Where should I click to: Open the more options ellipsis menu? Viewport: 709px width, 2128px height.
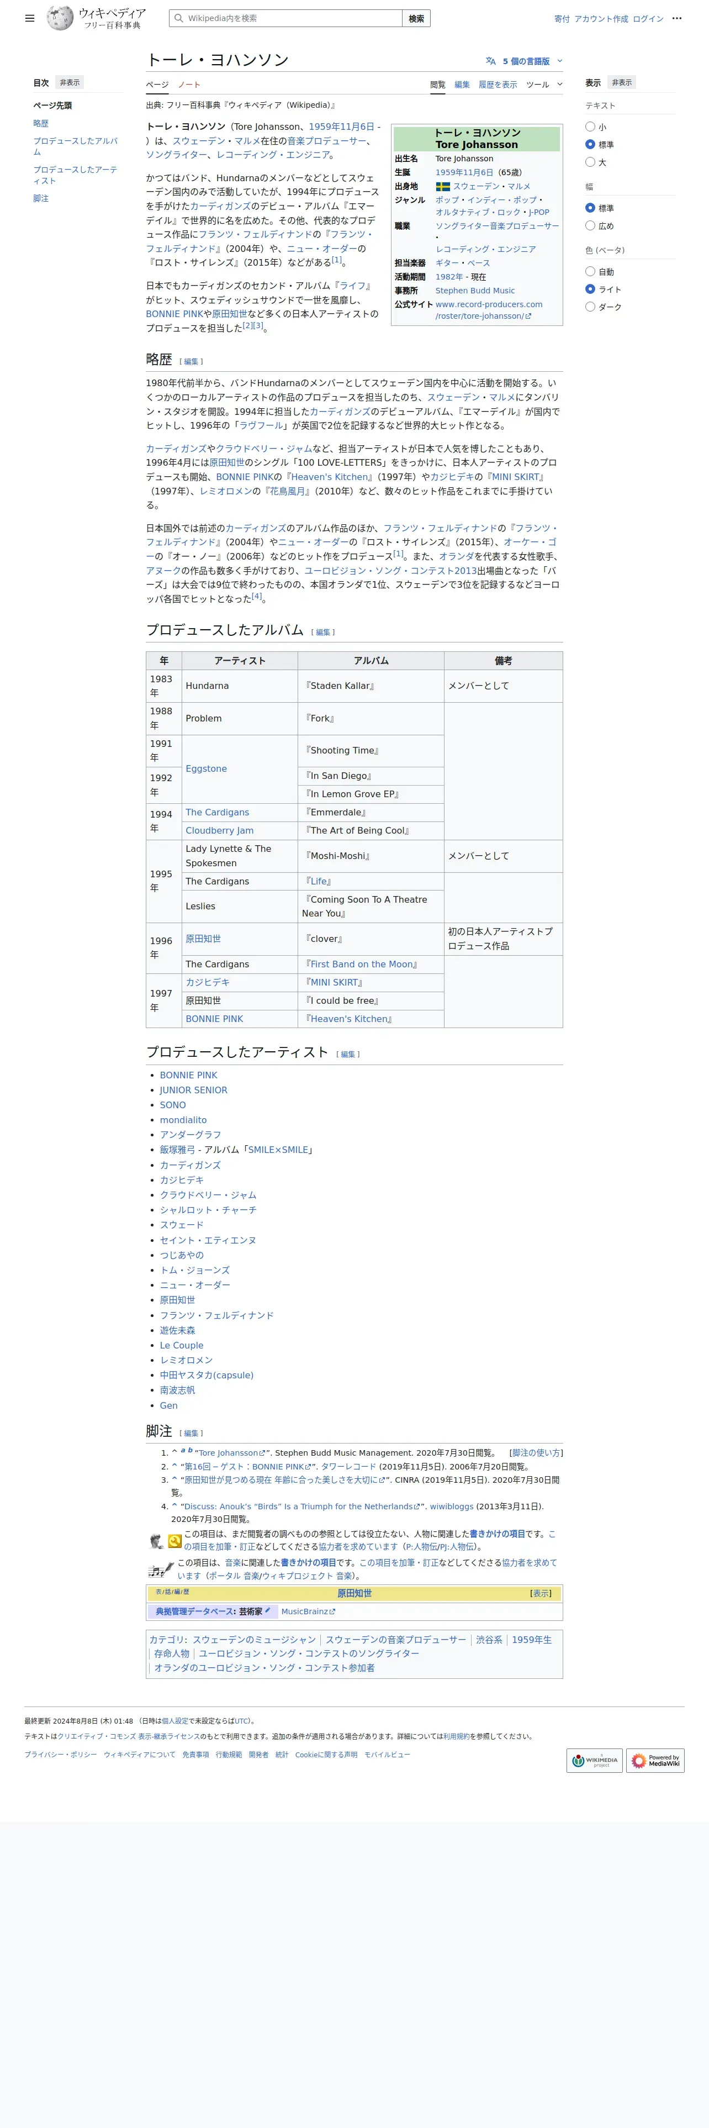pyautogui.click(x=677, y=18)
